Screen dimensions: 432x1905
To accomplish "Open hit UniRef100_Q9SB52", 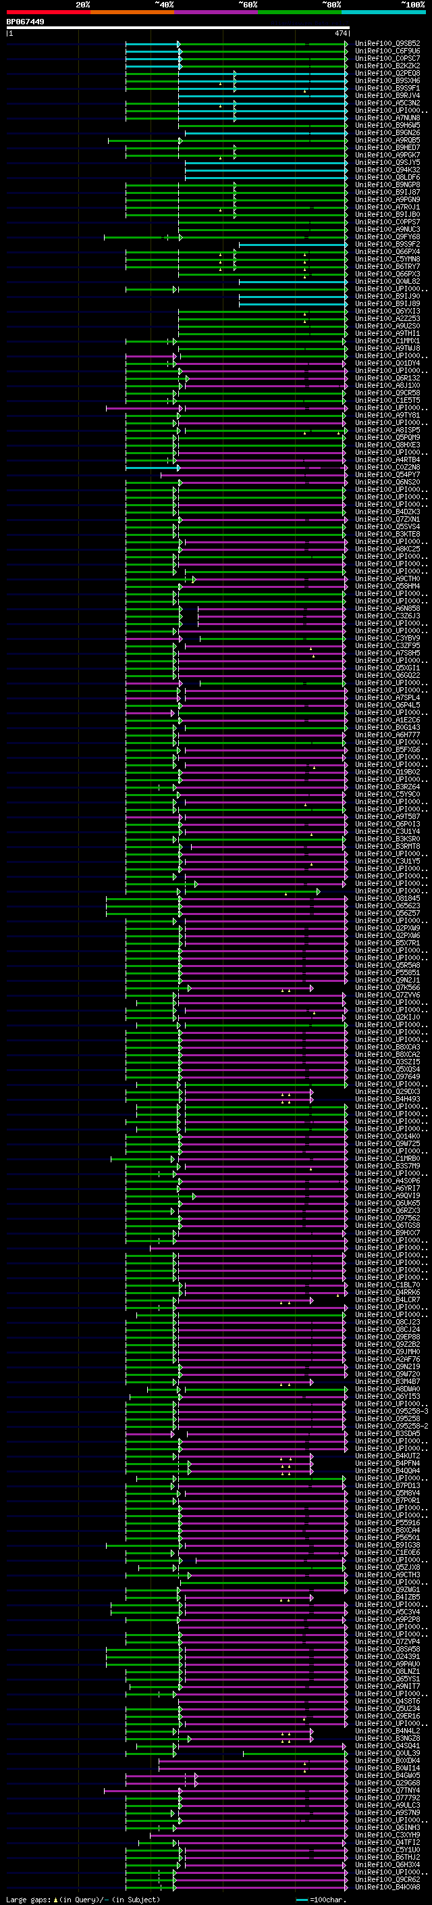I will point(387,44).
